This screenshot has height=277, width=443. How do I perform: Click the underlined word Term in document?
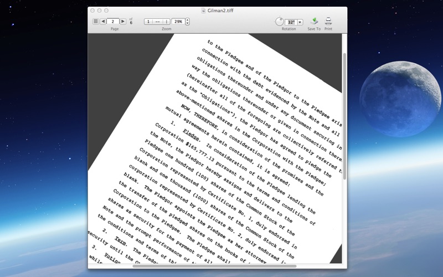pos(121,241)
